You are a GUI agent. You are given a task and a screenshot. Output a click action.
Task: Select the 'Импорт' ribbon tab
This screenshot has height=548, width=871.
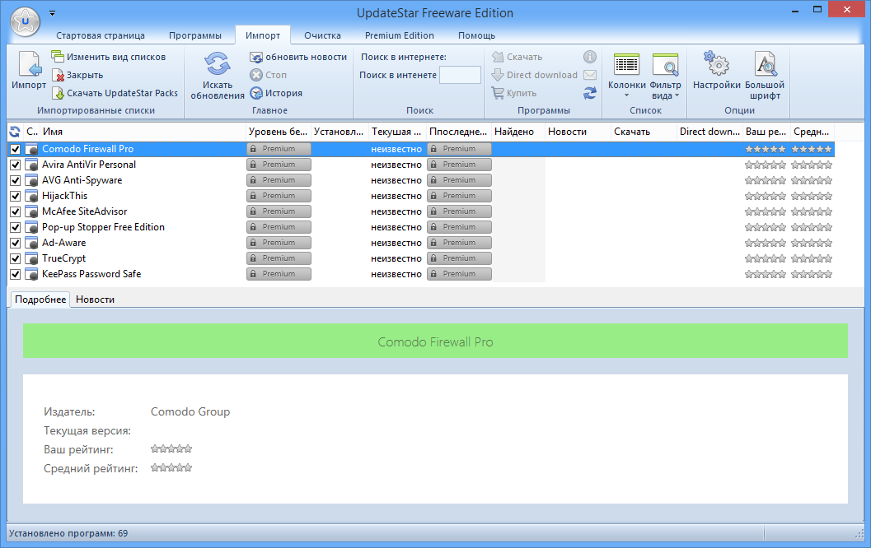point(263,35)
